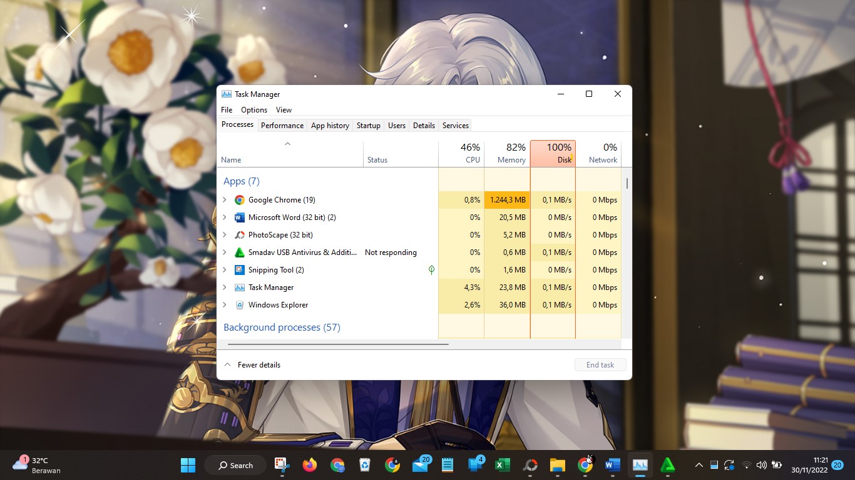This screenshot has width=855, height=480.
Task: Open the weather widget showing 32°C
Action: [38, 465]
